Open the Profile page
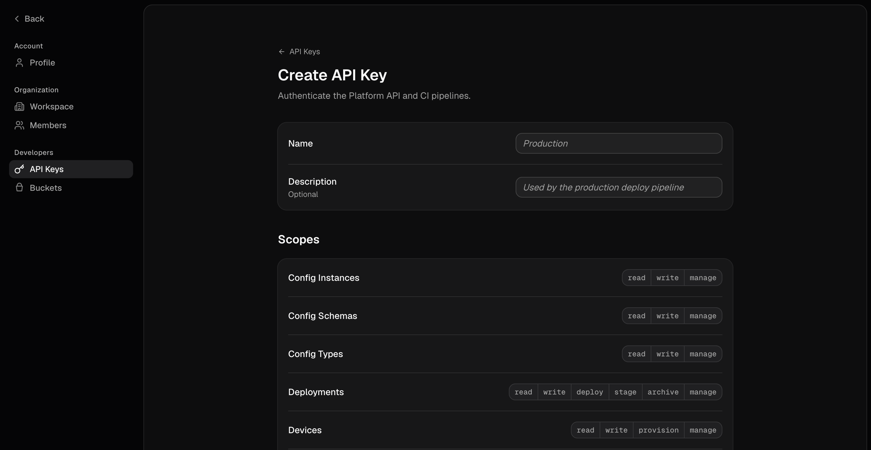 (71, 63)
